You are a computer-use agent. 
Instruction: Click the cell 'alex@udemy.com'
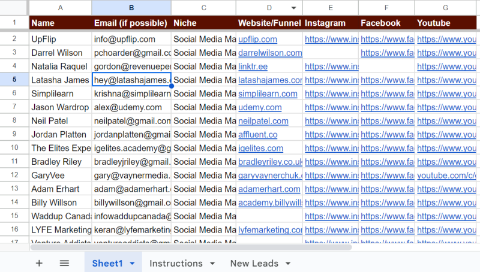pos(131,107)
